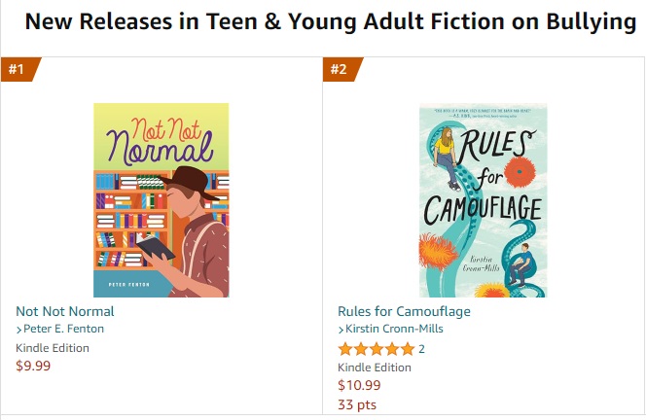646x420 pixels.
Task: Click the last star in the rating row
Action: pyautogui.click(x=407, y=349)
